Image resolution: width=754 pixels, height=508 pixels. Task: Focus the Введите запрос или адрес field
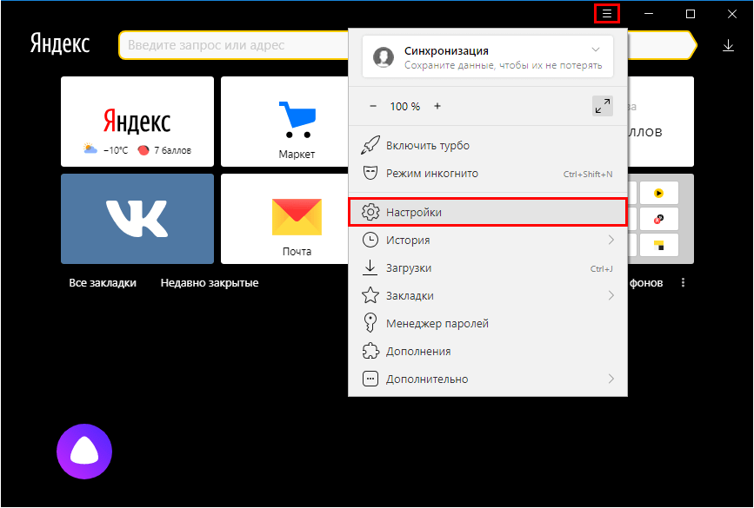[x=234, y=45]
